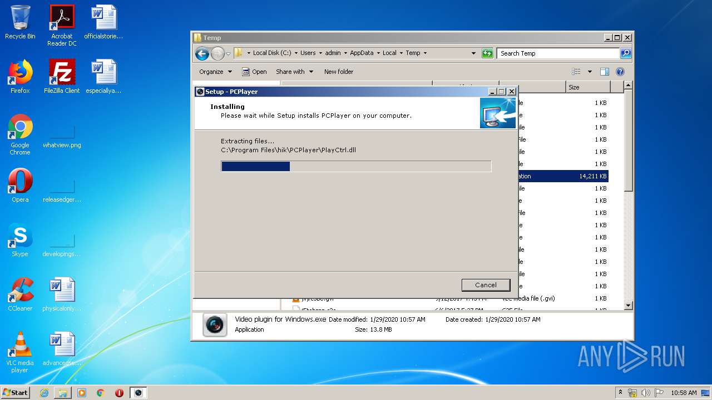Screen dimensions: 712x400
Task: Open especiallya Word document on desktop
Action: [103, 77]
